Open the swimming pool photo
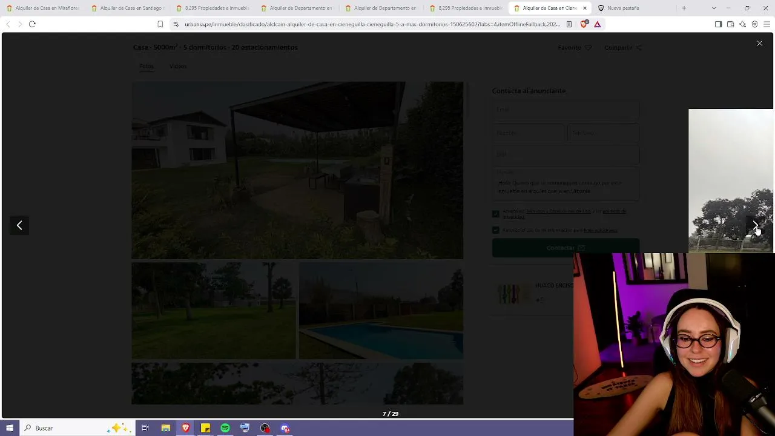Image resolution: width=775 pixels, height=436 pixels. pyautogui.click(x=381, y=311)
